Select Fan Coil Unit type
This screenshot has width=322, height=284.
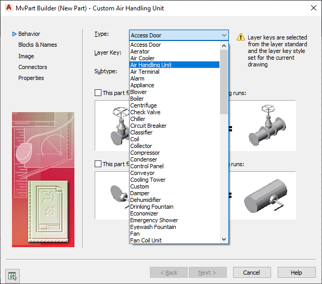point(175,240)
